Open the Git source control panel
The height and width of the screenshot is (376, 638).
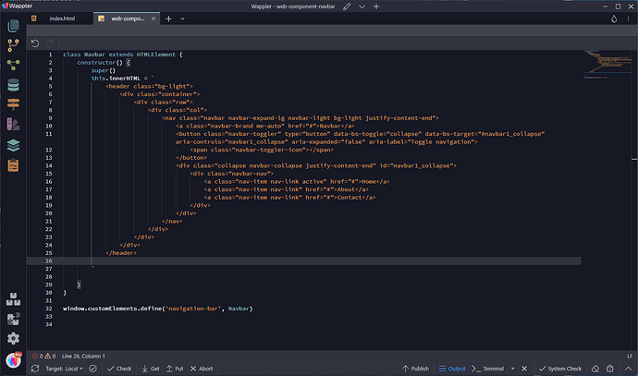coord(13,45)
